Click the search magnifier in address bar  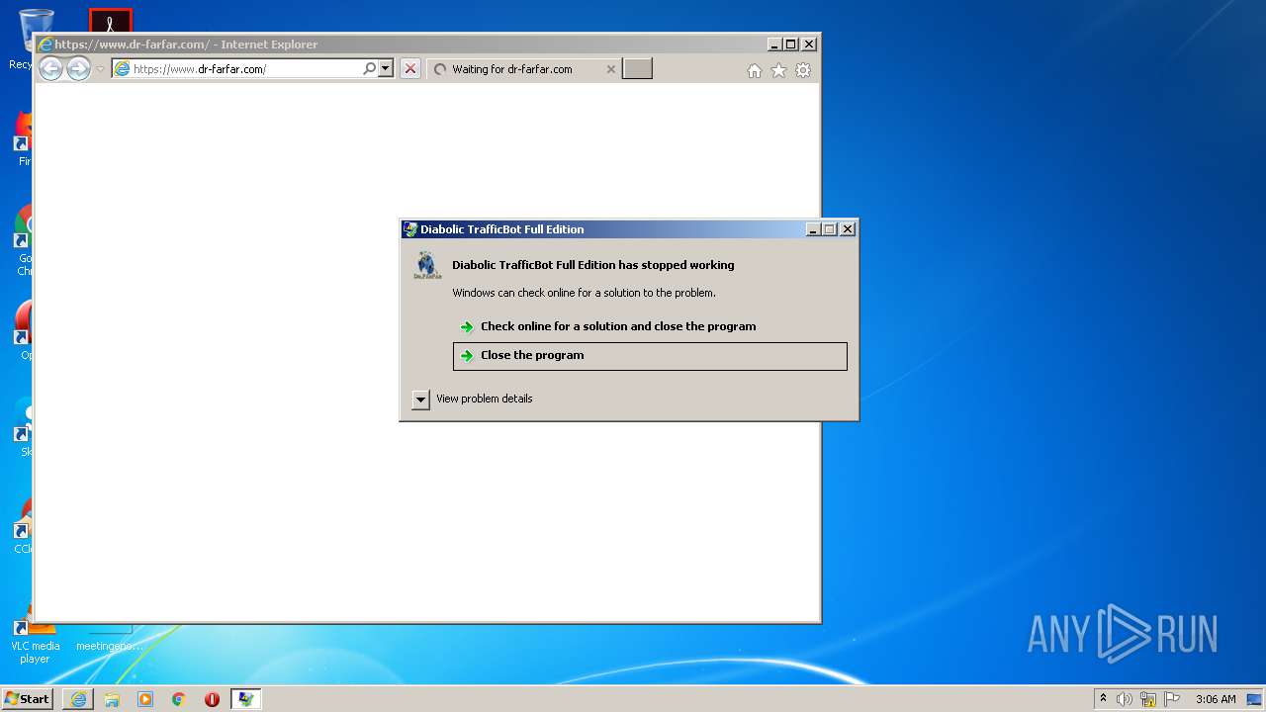[x=370, y=69]
